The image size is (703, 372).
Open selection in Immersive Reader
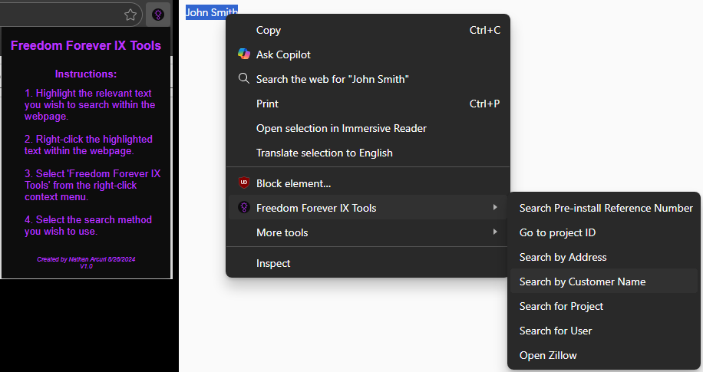tap(341, 128)
